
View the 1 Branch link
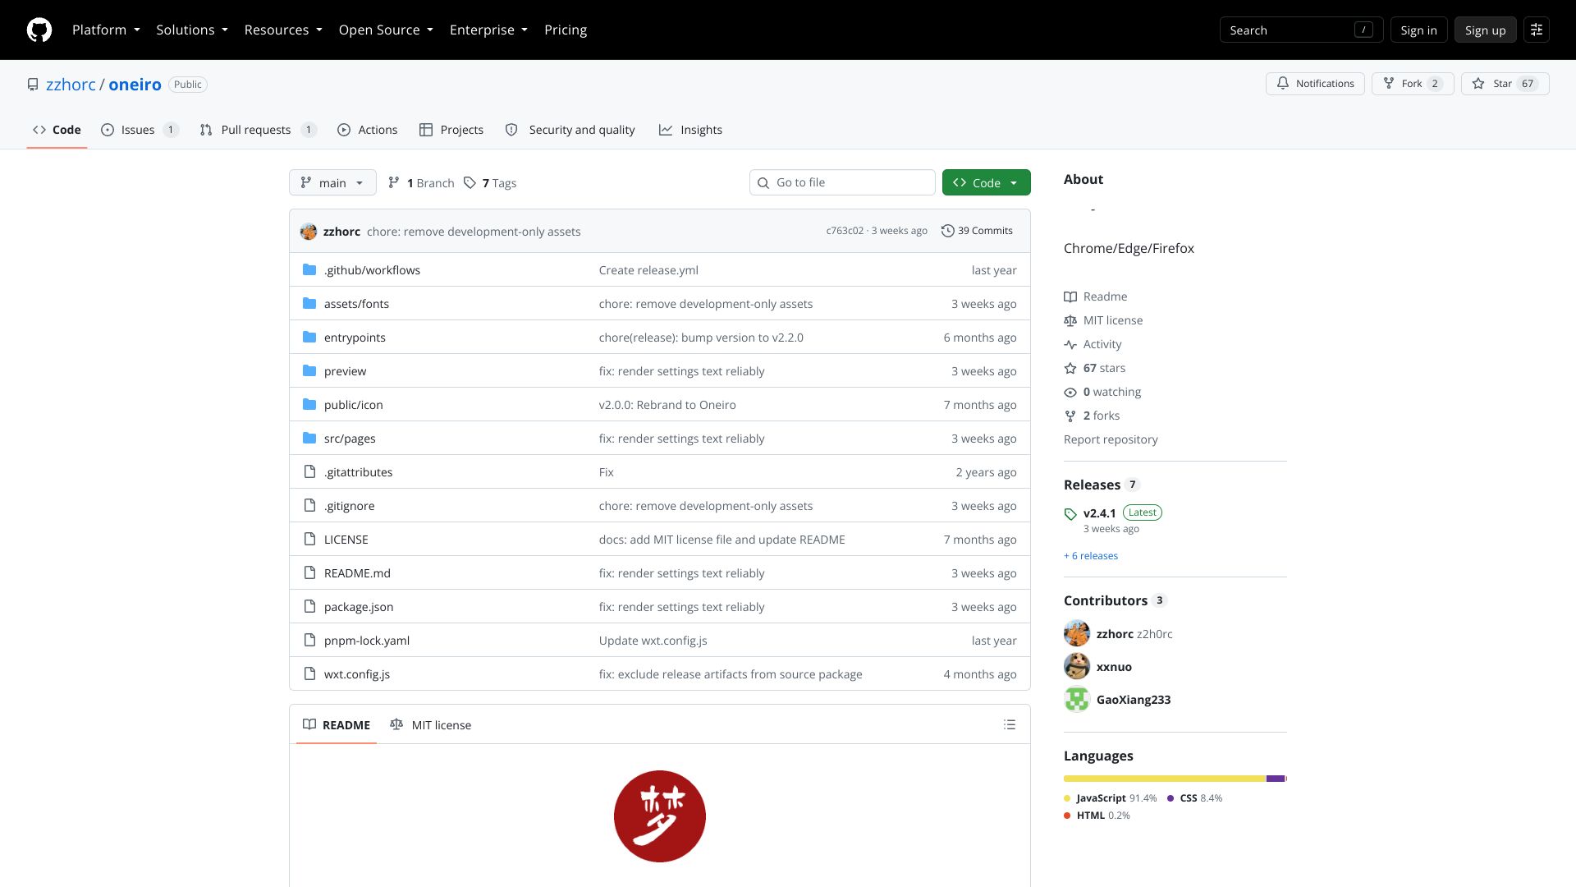point(420,182)
